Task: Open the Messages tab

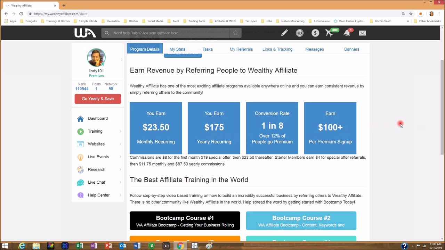Action: click(x=315, y=49)
